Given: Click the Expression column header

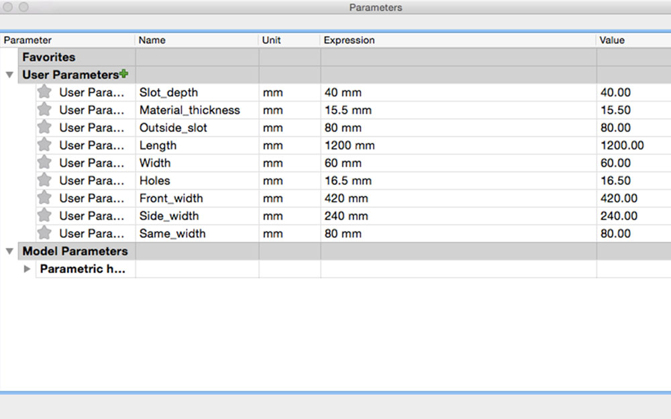Looking at the screenshot, I should pos(349,40).
